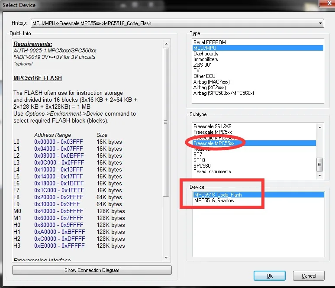Click H2 address range 0xC0000 - 0xDFFFF
335x288 pixels.
point(60,239)
